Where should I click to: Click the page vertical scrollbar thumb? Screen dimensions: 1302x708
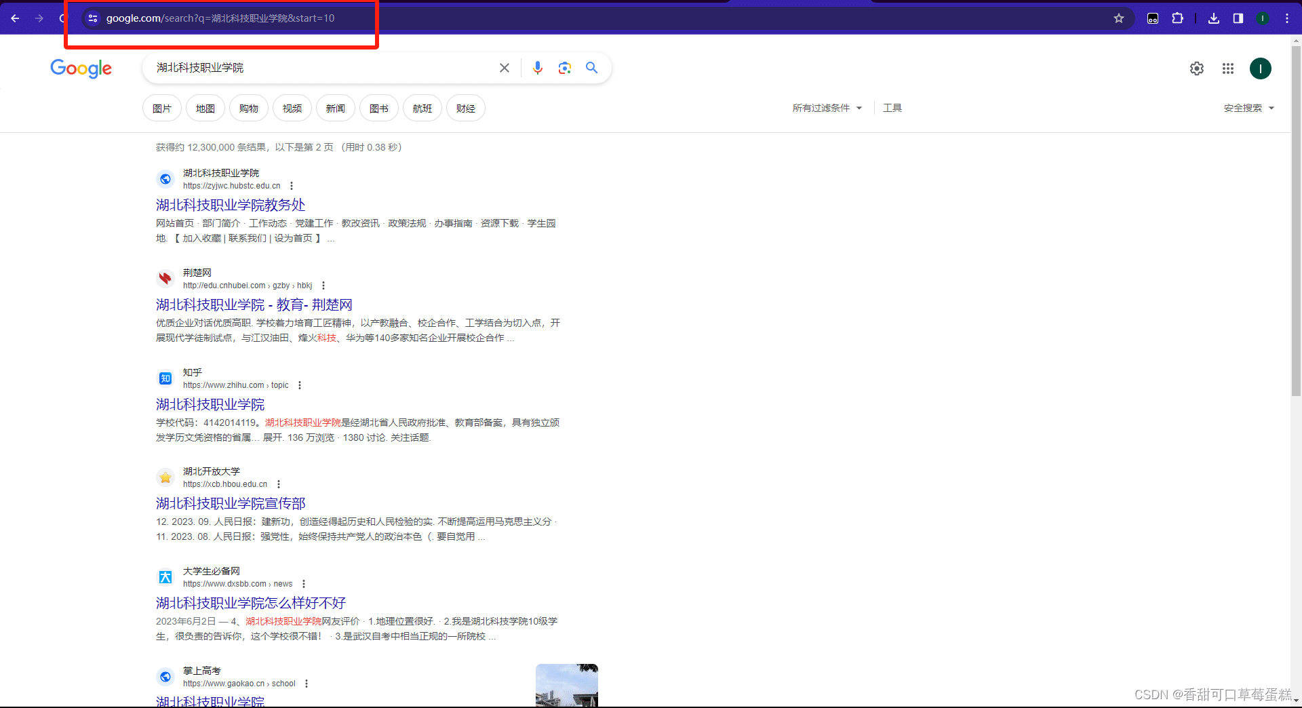[1296, 220]
